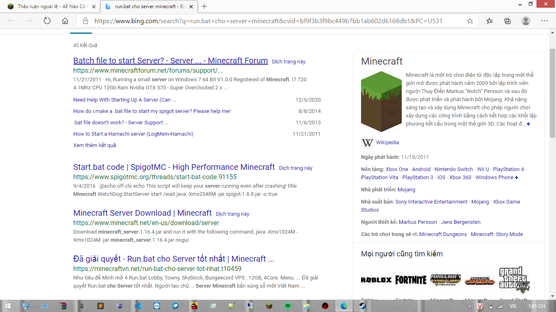Add this page to favorites with the star
The width and height of the screenshot is (556, 312).
(x=470, y=21)
